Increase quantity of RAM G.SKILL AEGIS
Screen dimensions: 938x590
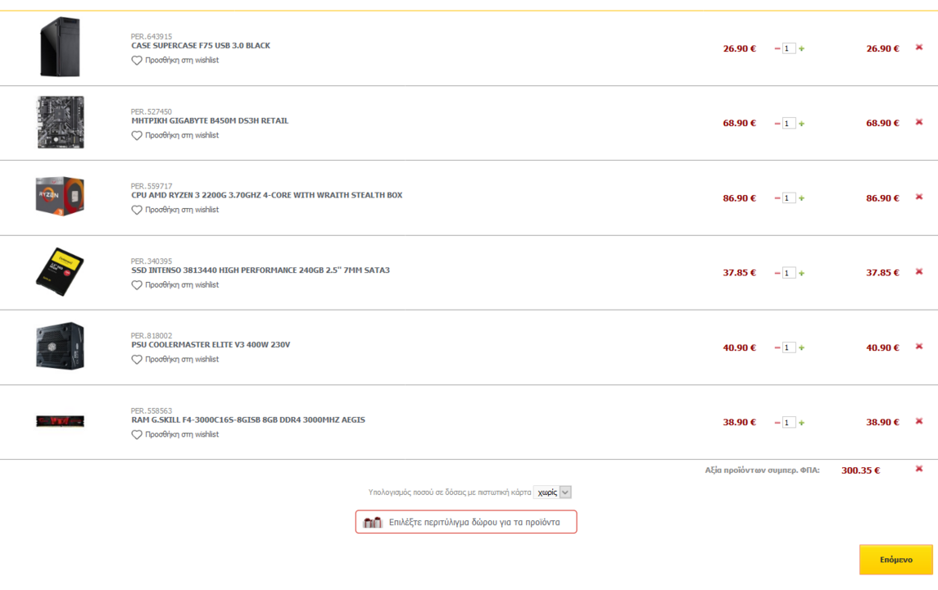(802, 423)
